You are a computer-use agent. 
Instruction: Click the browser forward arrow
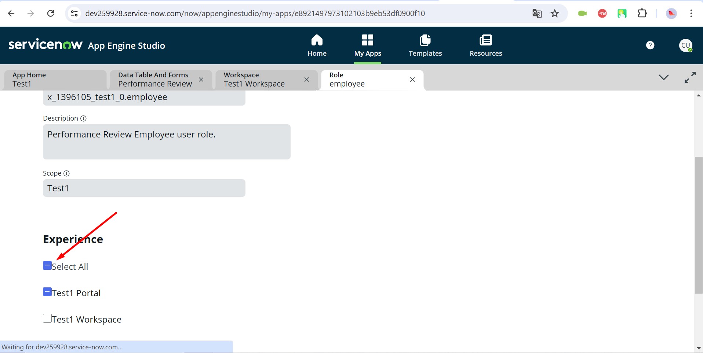pos(31,14)
